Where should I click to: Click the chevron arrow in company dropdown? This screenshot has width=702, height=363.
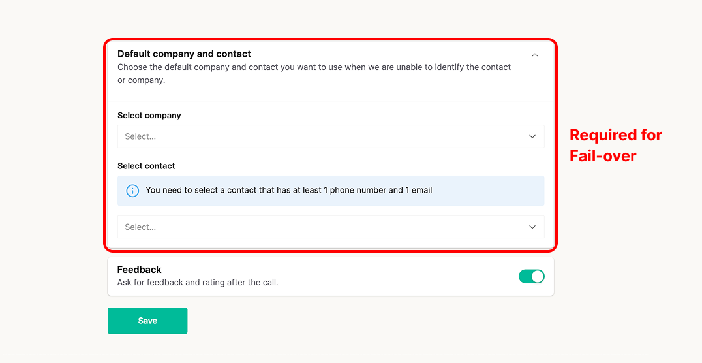click(x=532, y=136)
